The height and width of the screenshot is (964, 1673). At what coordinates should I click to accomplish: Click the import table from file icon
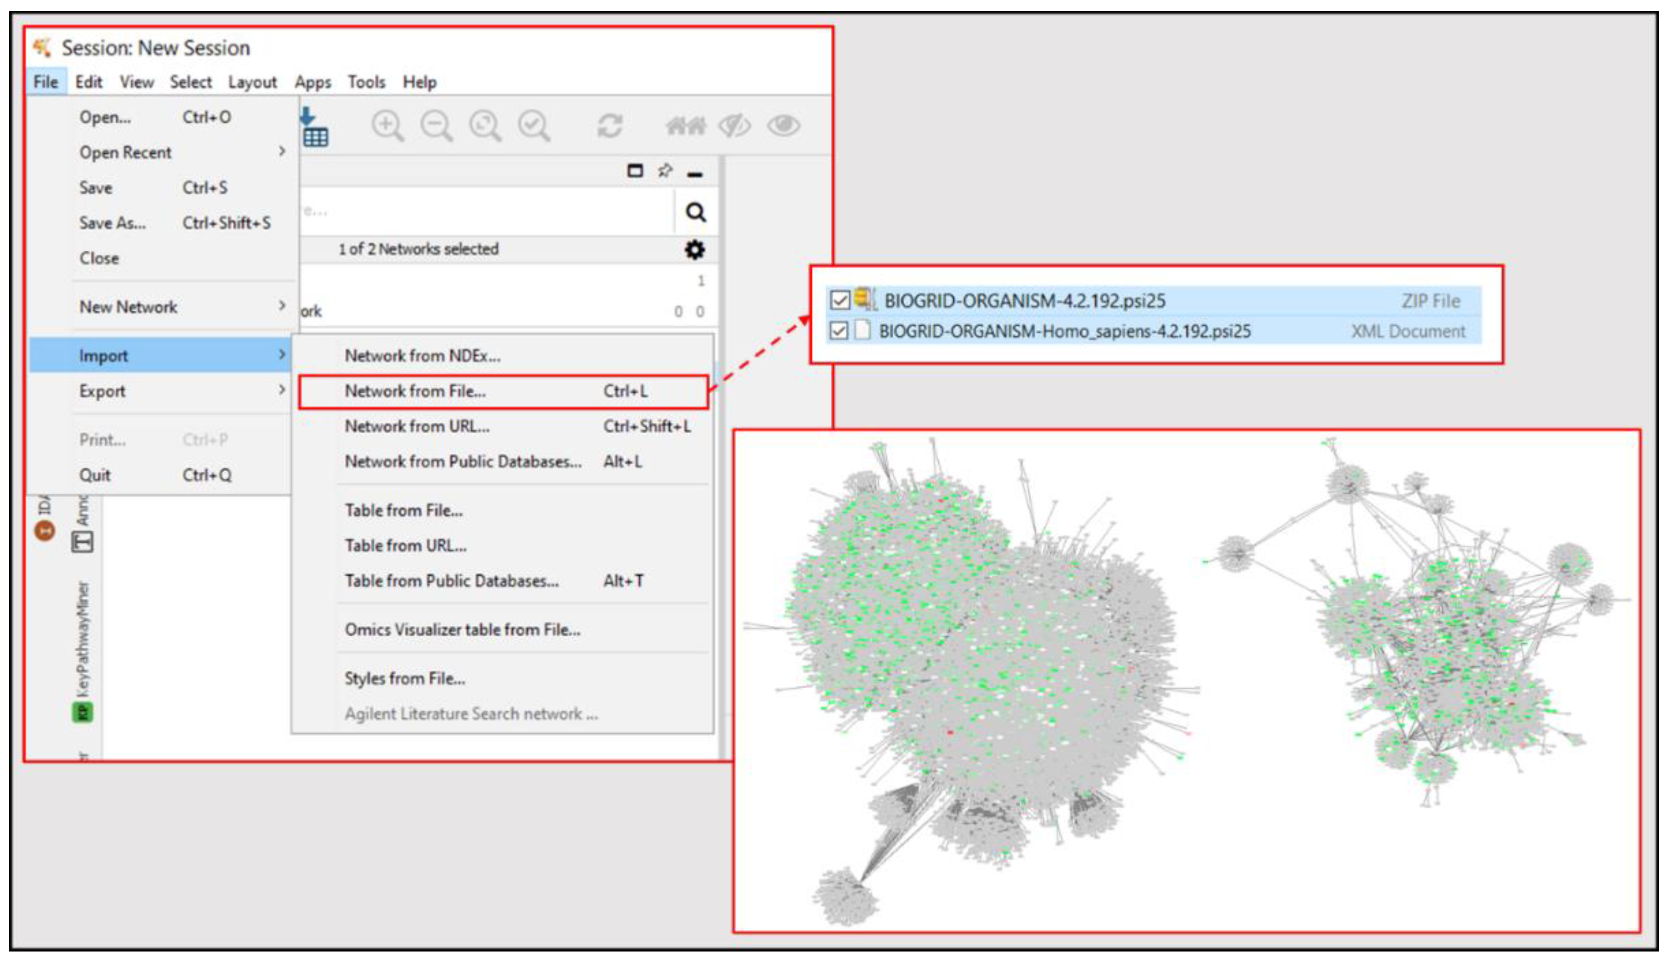pos(314,128)
